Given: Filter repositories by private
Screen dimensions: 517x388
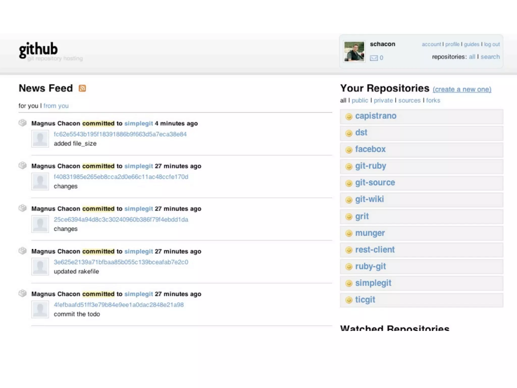Looking at the screenshot, I should coord(383,101).
